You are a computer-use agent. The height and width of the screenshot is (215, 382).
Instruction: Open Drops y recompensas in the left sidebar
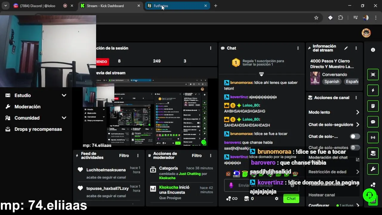coord(38,129)
